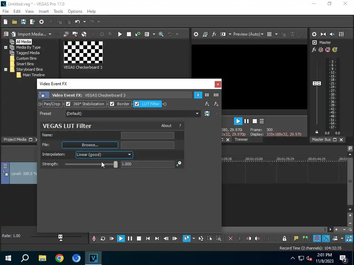354x265 pixels.
Task: Click the Strength value field 1.000
Action: click(x=147, y=164)
